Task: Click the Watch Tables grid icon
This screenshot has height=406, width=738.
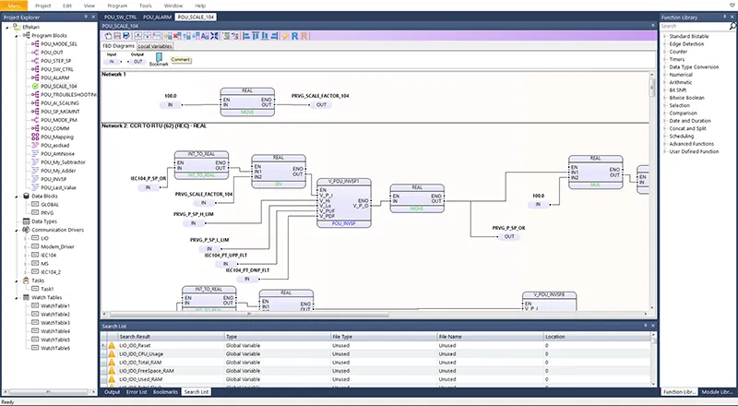Action: click(x=27, y=297)
